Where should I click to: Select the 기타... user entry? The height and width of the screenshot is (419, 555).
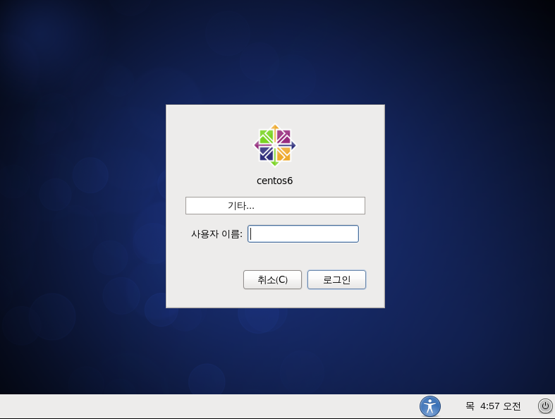pos(275,205)
